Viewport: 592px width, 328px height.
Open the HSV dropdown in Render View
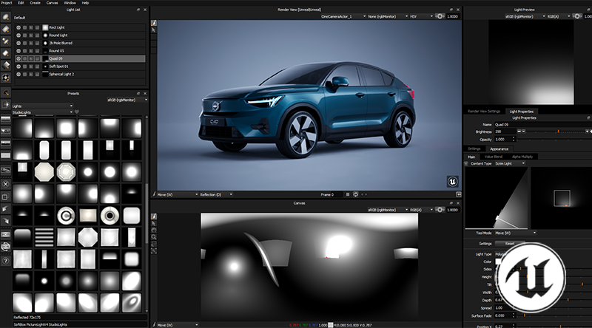(x=421, y=16)
